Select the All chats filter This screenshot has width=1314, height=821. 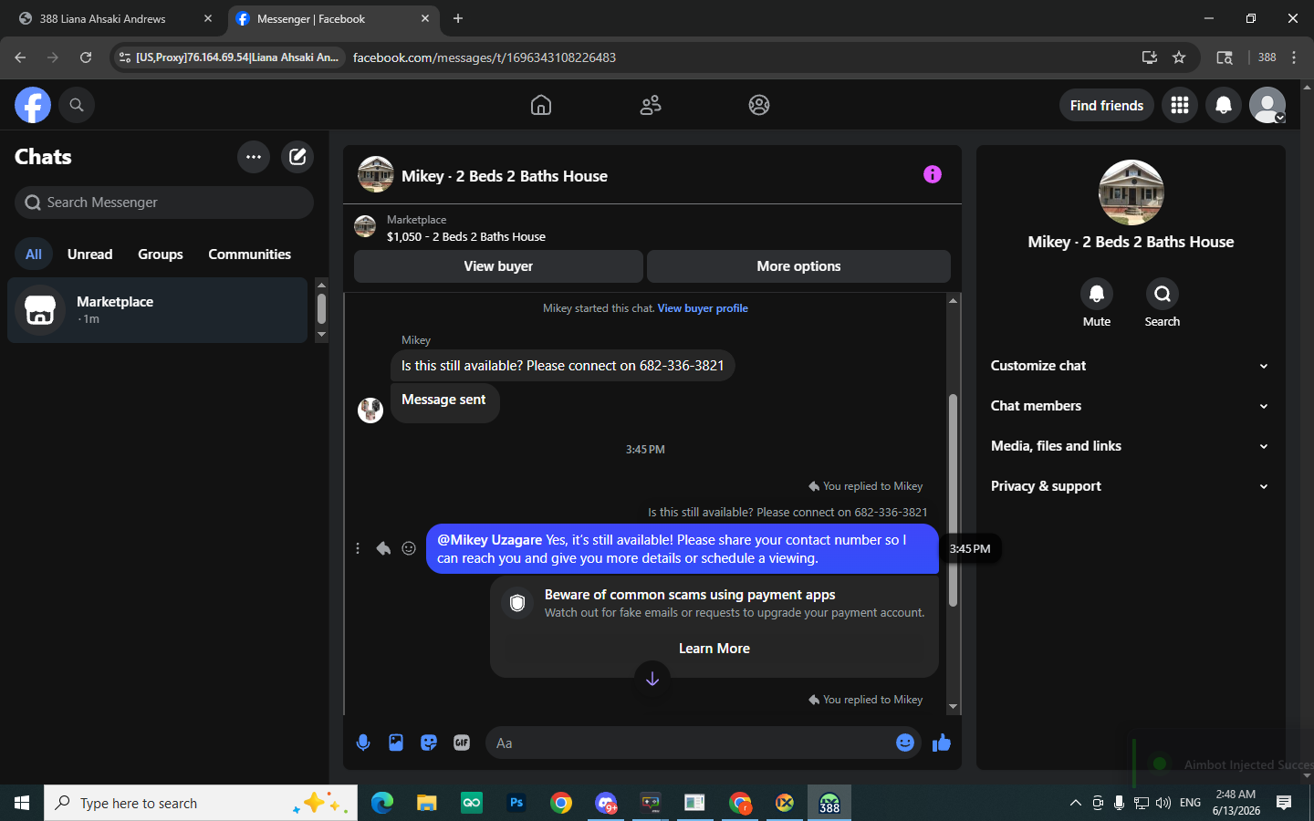[34, 255]
